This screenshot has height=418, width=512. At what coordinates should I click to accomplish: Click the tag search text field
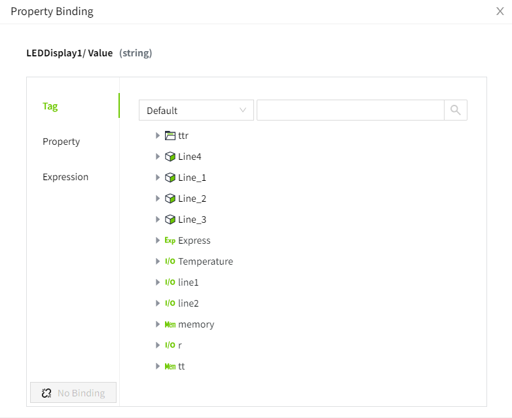click(350, 110)
